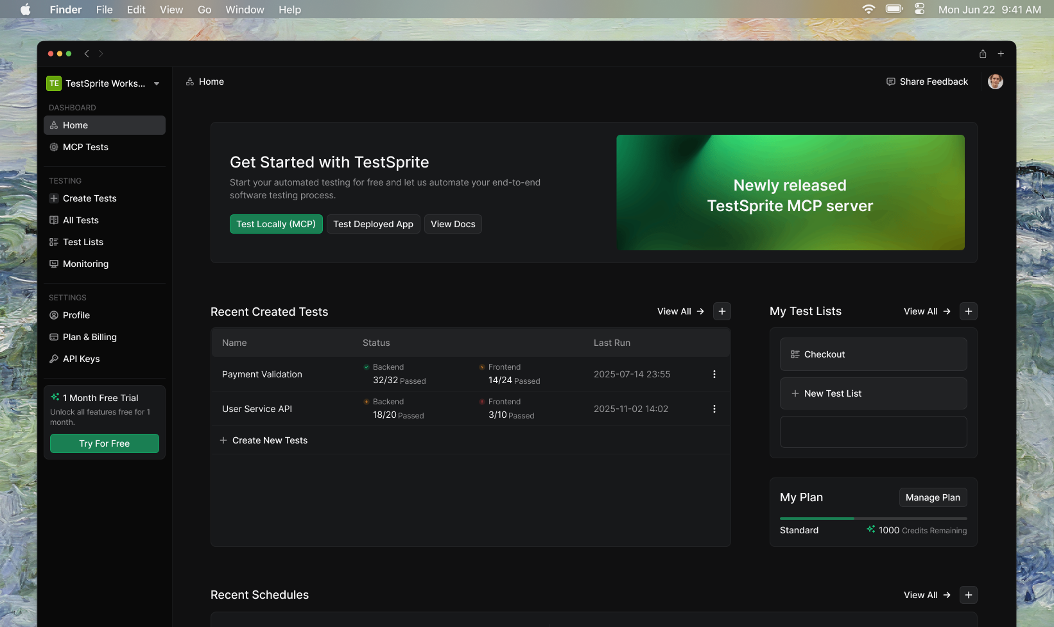Open Test Lists in sidebar
The width and height of the screenshot is (1054, 627).
click(105, 242)
